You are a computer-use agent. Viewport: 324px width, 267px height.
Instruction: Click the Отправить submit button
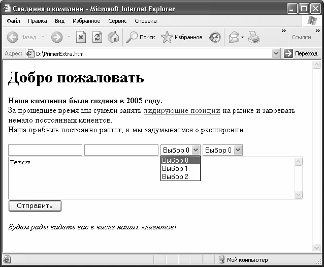coord(35,206)
